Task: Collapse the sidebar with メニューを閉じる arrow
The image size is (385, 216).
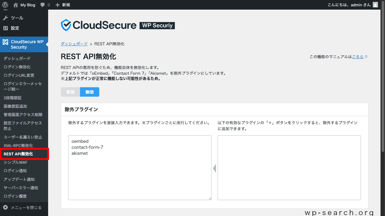Action: (5, 207)
